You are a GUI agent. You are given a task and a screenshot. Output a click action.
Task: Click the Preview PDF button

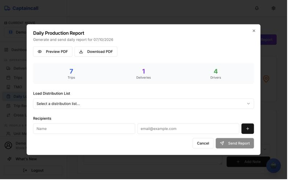53,52
